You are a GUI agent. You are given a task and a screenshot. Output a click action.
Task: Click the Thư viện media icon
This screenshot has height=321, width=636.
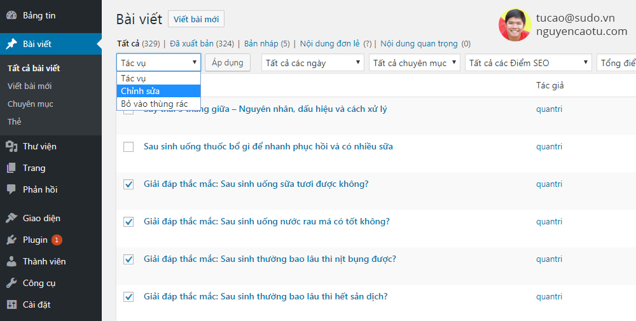pos(11,146)
